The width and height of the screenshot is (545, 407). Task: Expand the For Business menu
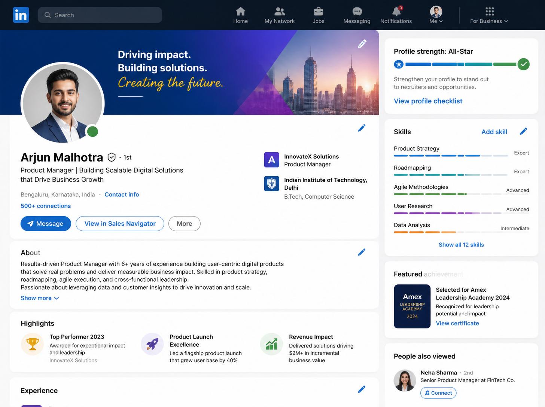[x=489, y=15]
